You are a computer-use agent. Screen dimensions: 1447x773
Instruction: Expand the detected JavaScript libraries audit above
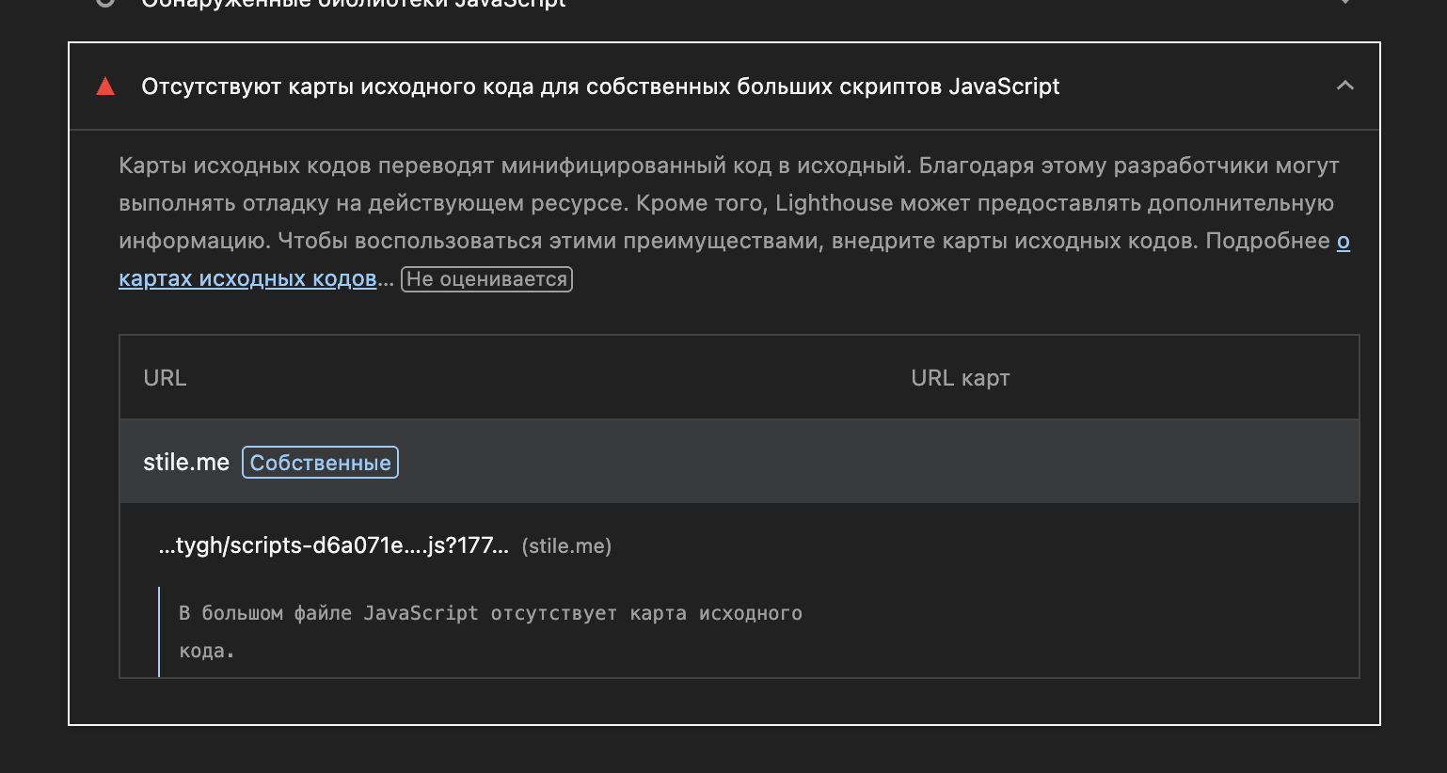point(1344,3)
